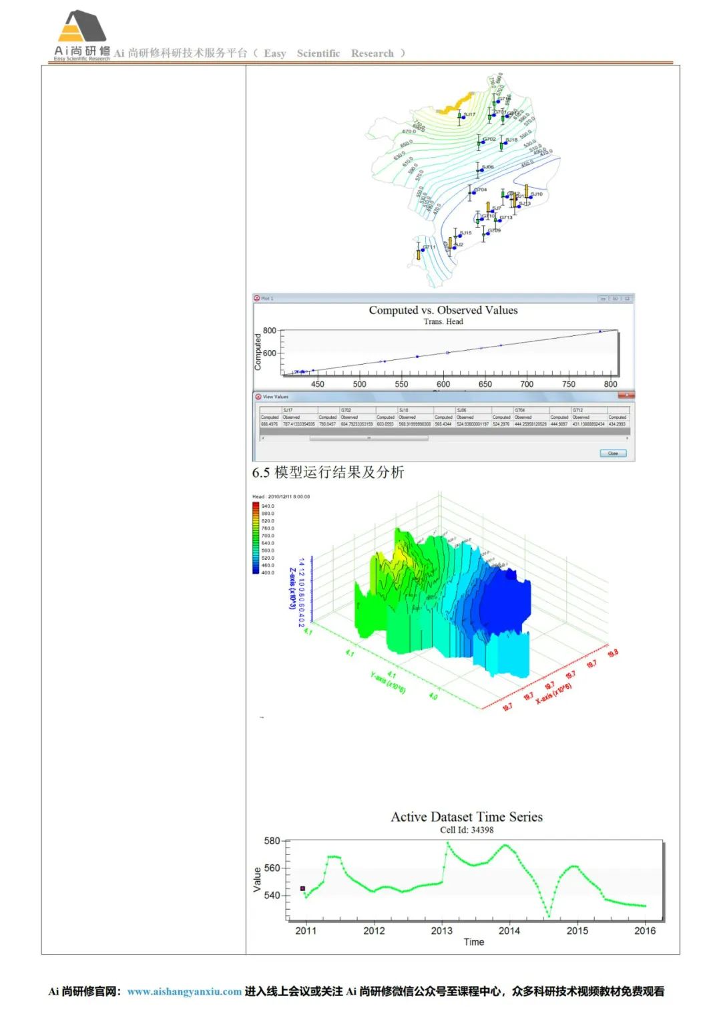Minimize the Plot 1 window

coord(603,299)
